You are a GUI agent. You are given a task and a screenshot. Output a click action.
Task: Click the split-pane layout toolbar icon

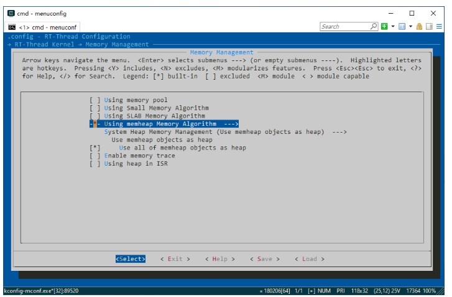[x=429, y=27]
